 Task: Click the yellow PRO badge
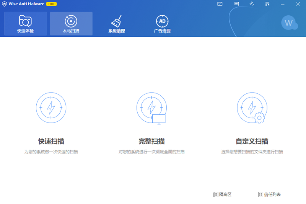(51, 4)
